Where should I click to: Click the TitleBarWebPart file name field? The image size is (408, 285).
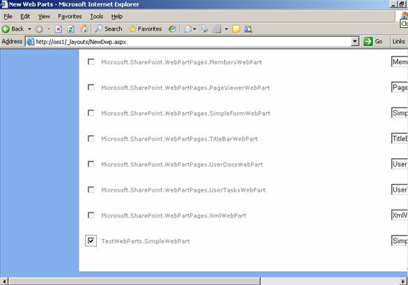click(x=400, y=139)
